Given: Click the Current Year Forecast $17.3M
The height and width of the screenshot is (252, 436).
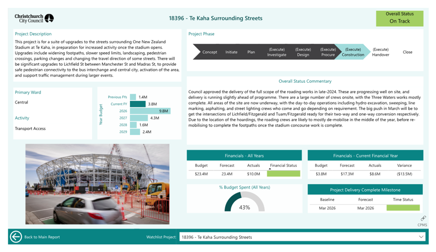Looking at the screenshot, I should click(347, 174).
